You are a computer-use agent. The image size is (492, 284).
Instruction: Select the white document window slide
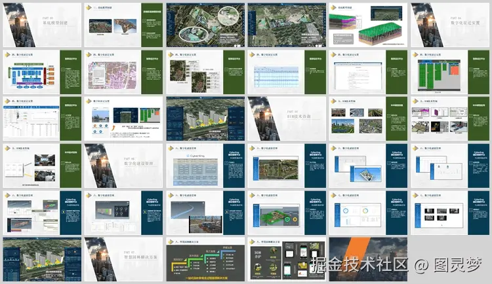tap(369, 72)
